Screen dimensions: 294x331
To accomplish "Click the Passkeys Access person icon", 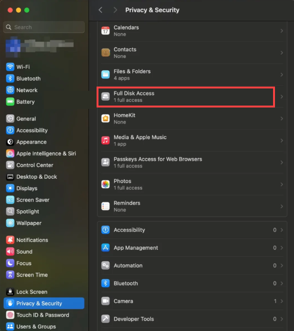I will 106,163.
